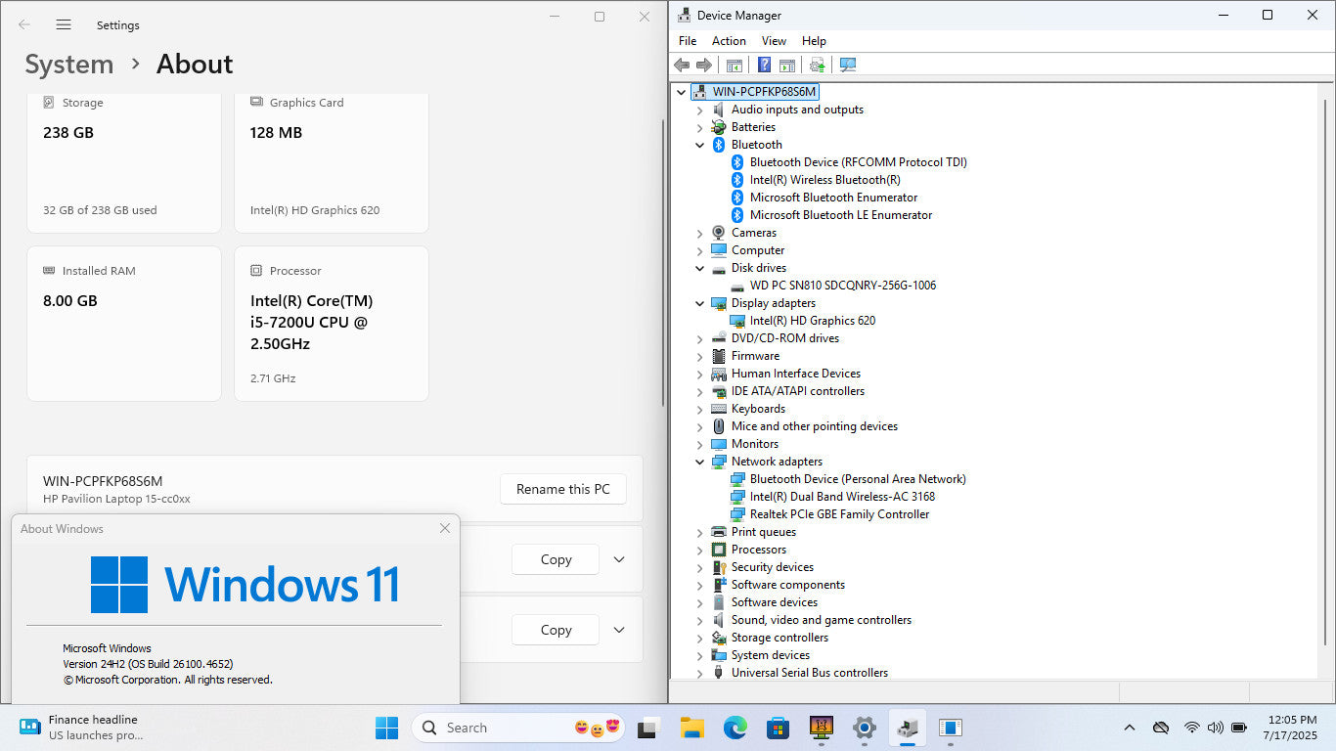
Task: Select Microsoft Bluetooth LE Enumerator
Action: pos(841,215)
